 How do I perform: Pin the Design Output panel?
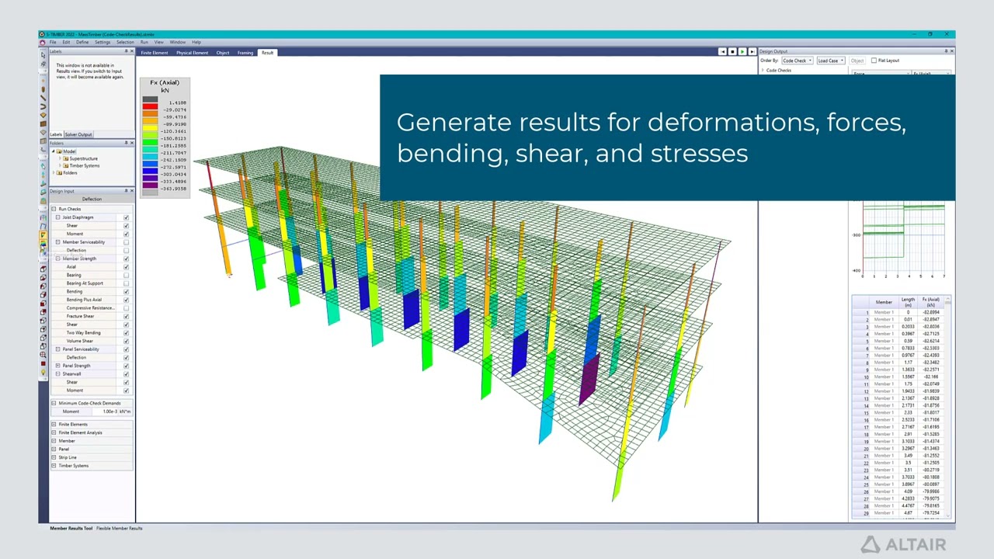click(946, 51)
